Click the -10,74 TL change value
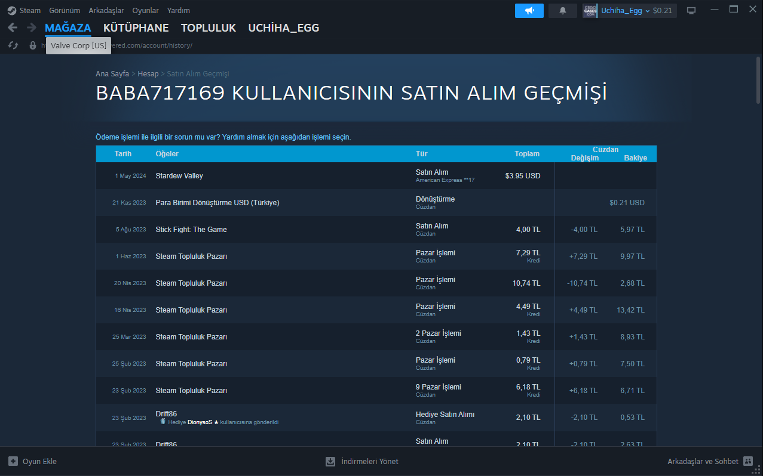Image resolution: width=763 pixels, height=476 pixels. (x=582, y=283)
